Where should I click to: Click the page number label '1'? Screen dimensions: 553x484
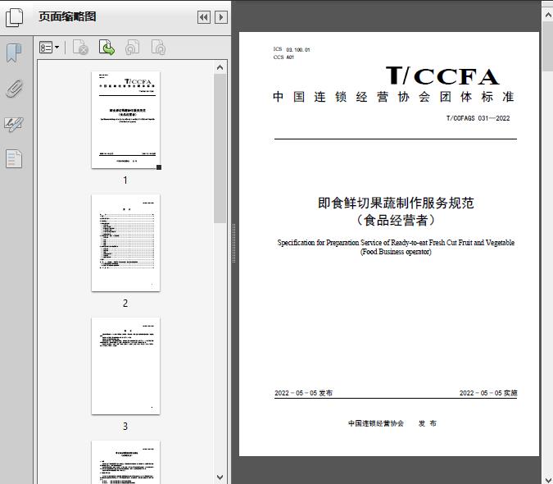click(125, 180)
